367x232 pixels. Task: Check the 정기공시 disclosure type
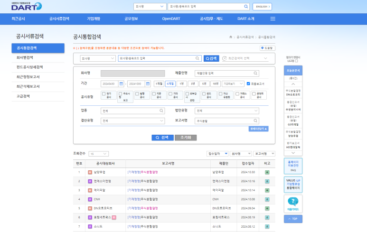coord(104,94)
